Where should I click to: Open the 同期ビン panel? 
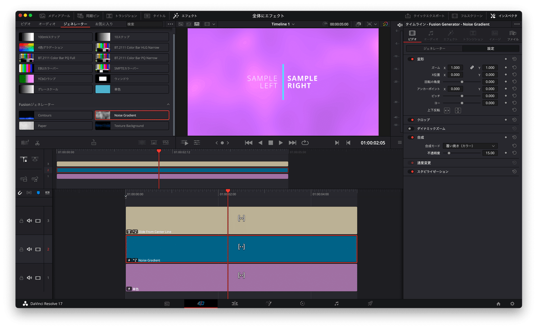coord(87,16)
